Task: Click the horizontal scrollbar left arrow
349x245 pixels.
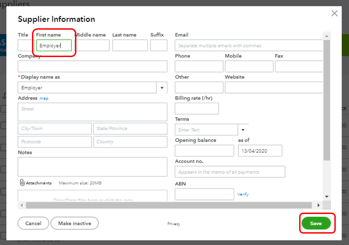Action: pyautogui.click(x=22, y=205)
